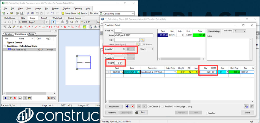Select the text annotation A tool
The image size is (260, 123).
pyautogui.click(x=10, y=27)
